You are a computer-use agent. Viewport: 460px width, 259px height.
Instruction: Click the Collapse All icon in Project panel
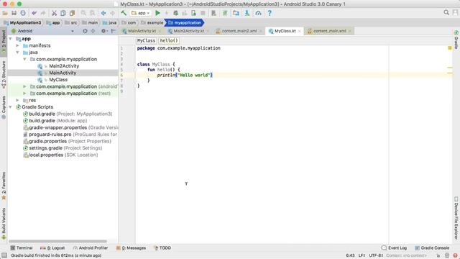tap(93, 31)
